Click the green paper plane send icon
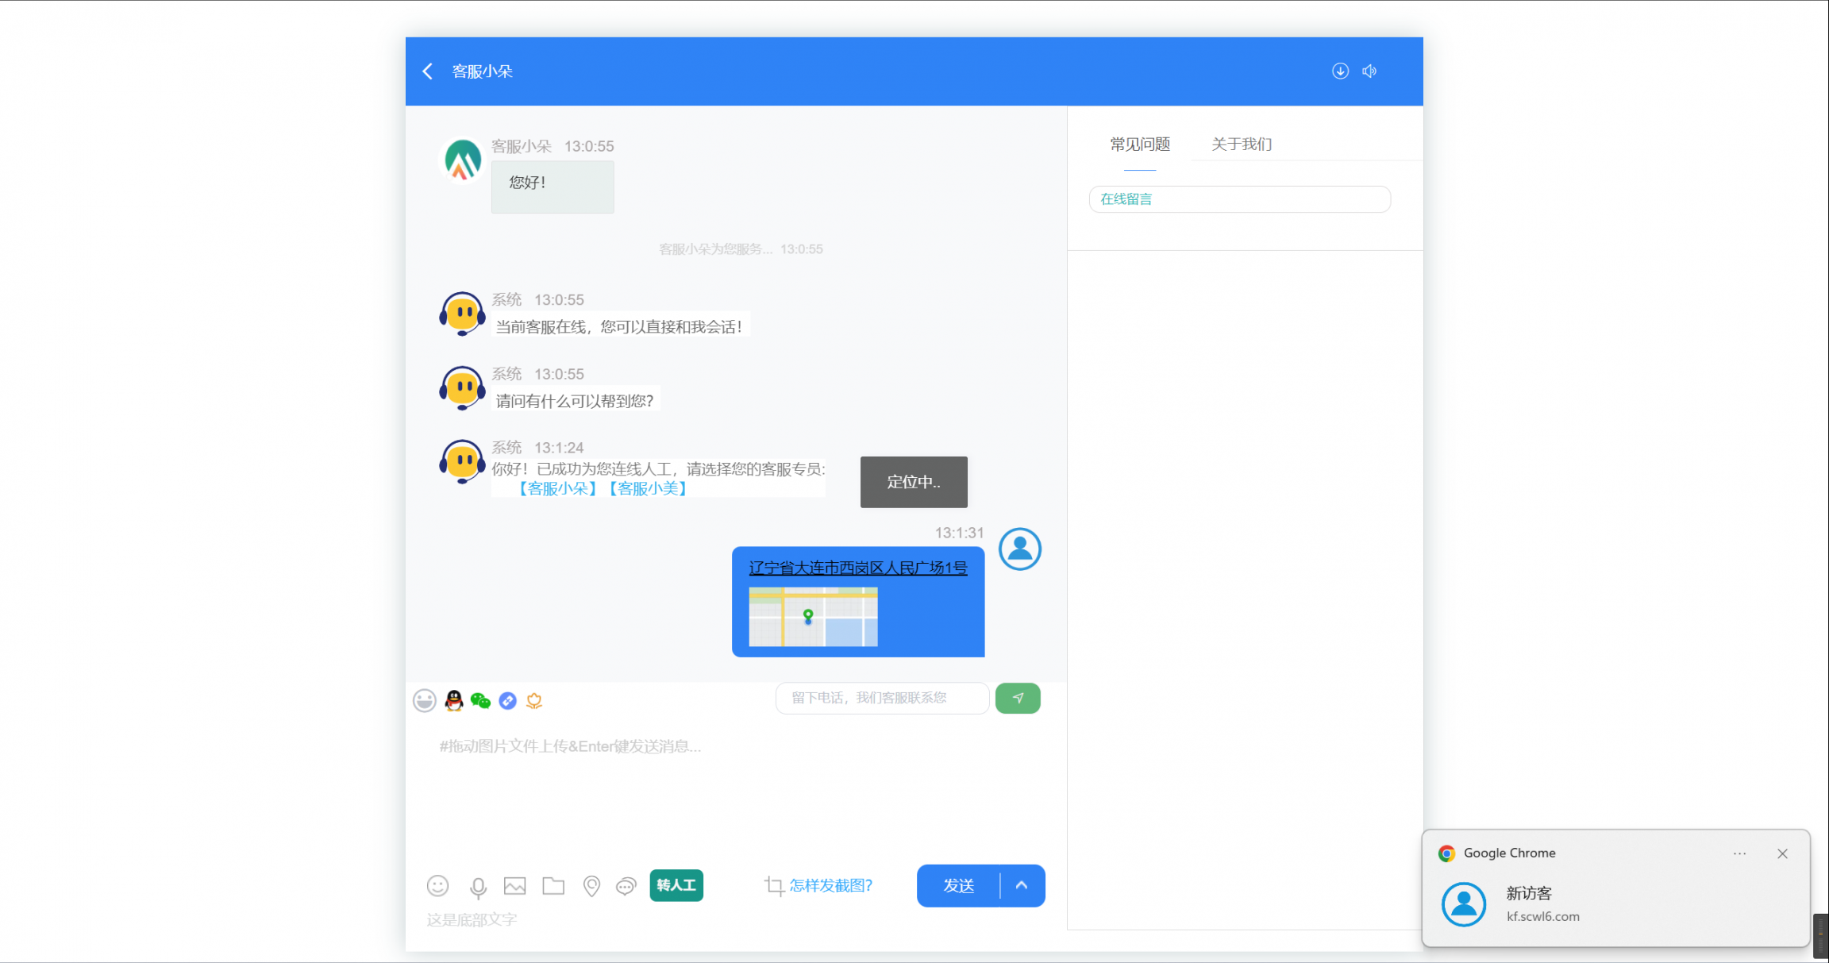This screenshot has height=963, width=1829. [x=1018, y=698]
